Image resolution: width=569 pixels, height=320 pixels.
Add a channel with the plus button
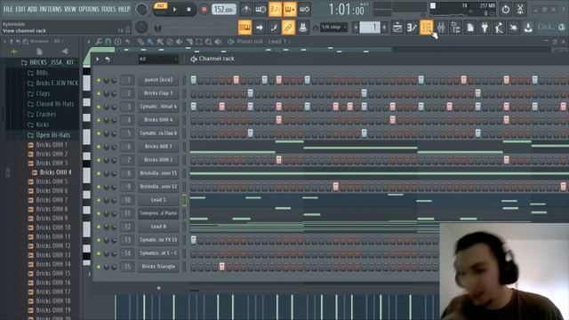tap(158, 288)
